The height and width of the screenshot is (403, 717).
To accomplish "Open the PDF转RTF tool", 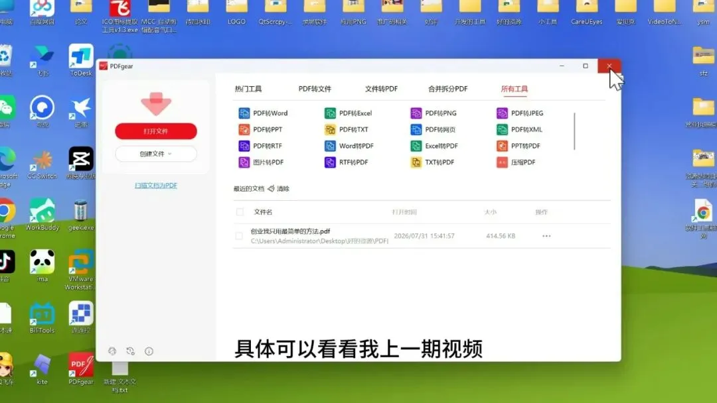I will (260, 146).
